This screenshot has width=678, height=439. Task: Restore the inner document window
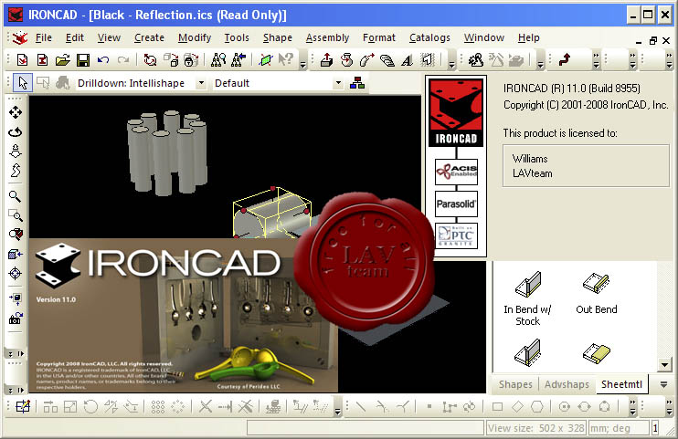point(653,41)
